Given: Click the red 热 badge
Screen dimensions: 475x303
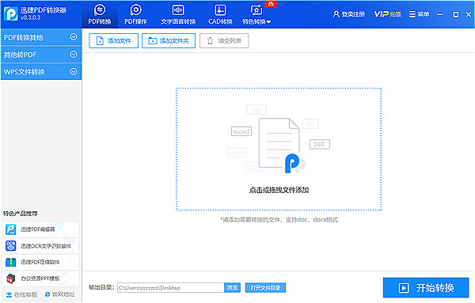Looking at the screenshot, I should click(x=271, y=4).
